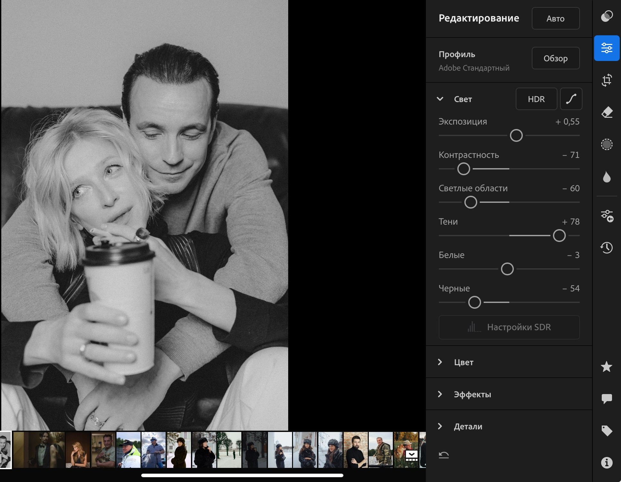Open Versions history clock icon
621x482 pixels.
point(607,247)
